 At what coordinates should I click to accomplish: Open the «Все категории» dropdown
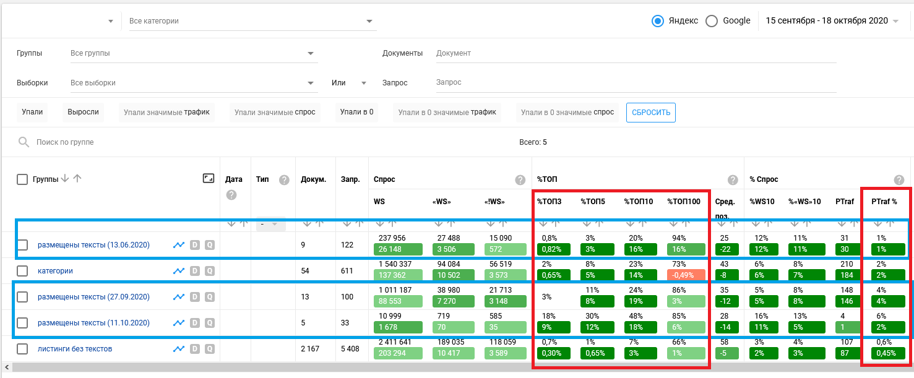tap(252, 21)
